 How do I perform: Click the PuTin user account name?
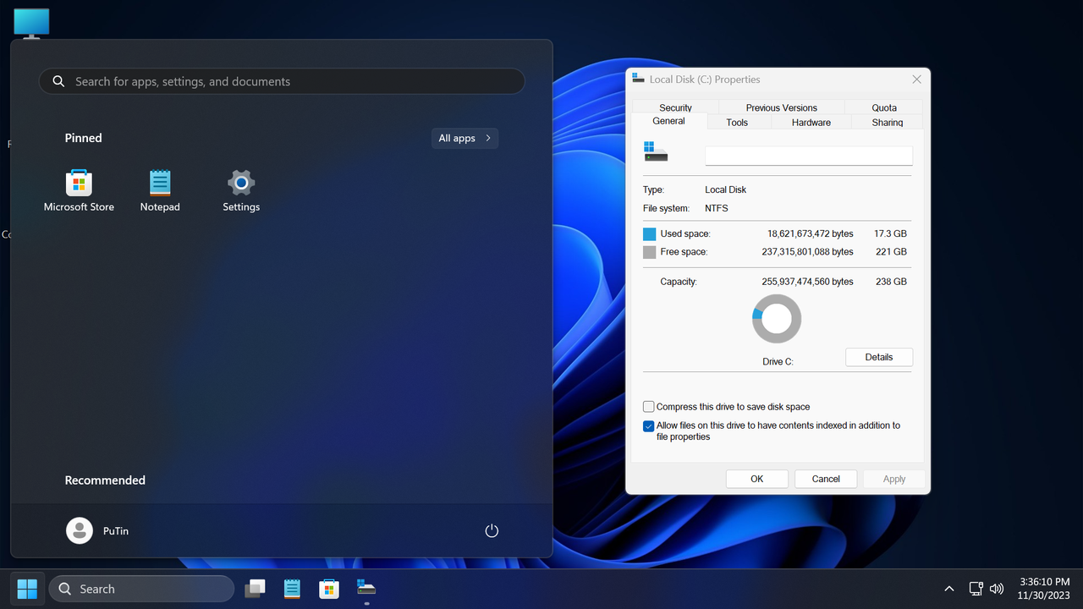pyautogui.click(x=115, y=530)
